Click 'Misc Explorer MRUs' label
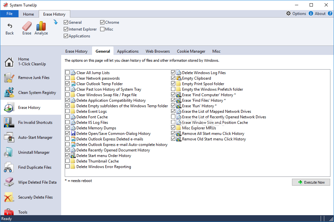Image resolution: width=334 pixels, height=222 pixels. [x=199, y=128]
